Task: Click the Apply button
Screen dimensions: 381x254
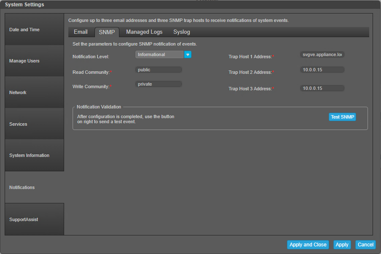Action: tap(342, 245)
